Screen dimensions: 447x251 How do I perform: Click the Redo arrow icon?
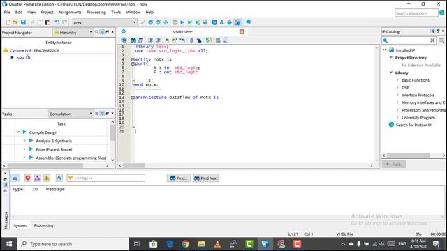click(65, 22)
